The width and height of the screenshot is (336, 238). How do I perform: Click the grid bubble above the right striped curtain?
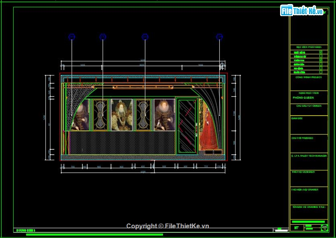[219, 37]
